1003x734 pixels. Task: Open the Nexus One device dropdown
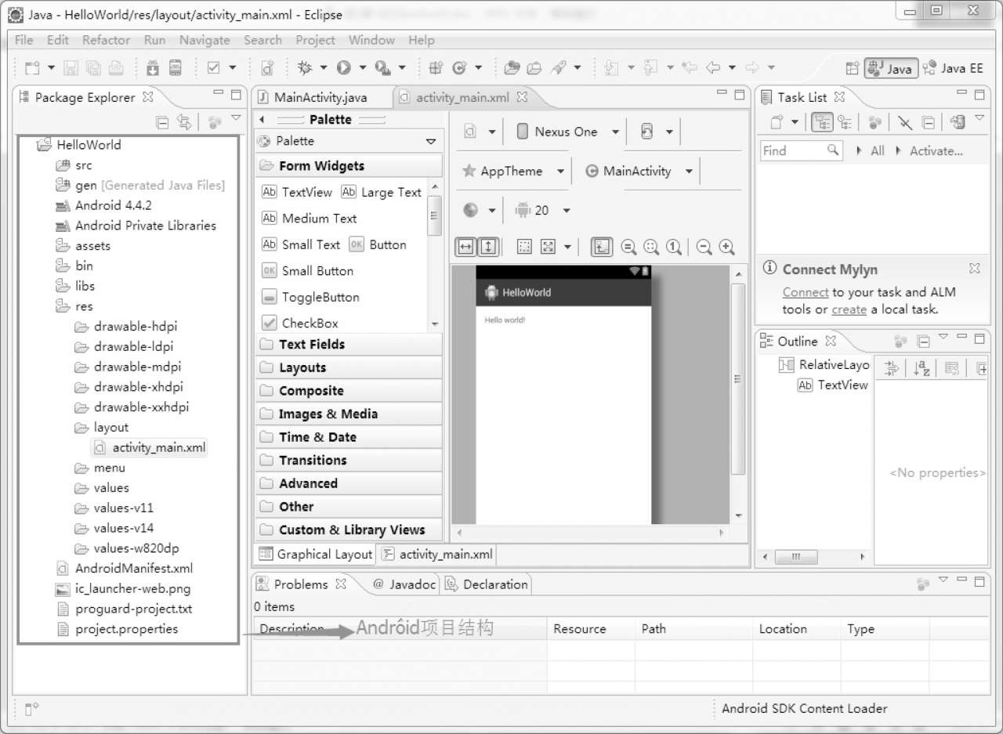click(615, 132)
